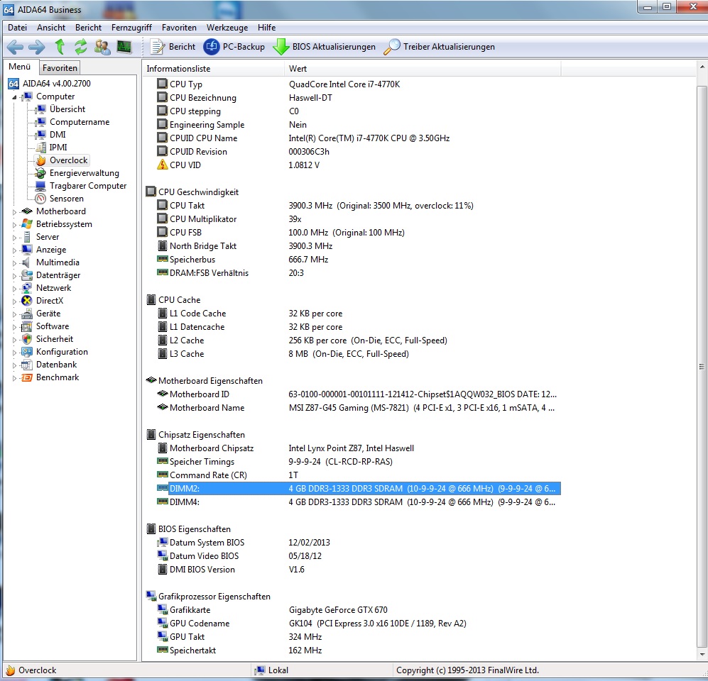Viewport: 708px width, 681px height.
Task: Select the Overclock tree item
Action: pos(69,160)
